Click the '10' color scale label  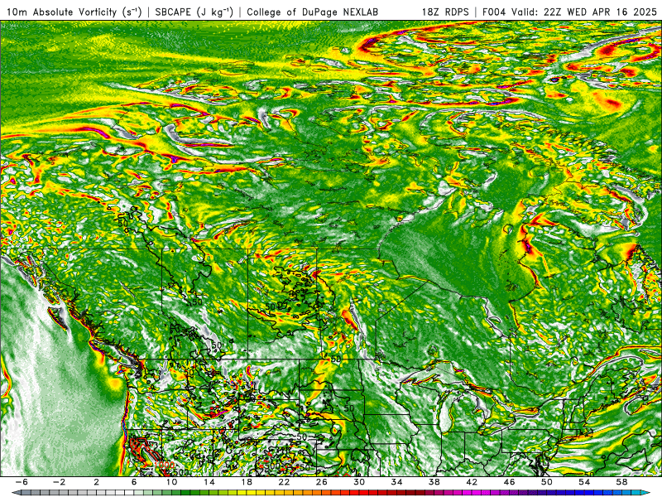[x=171, y=482]
